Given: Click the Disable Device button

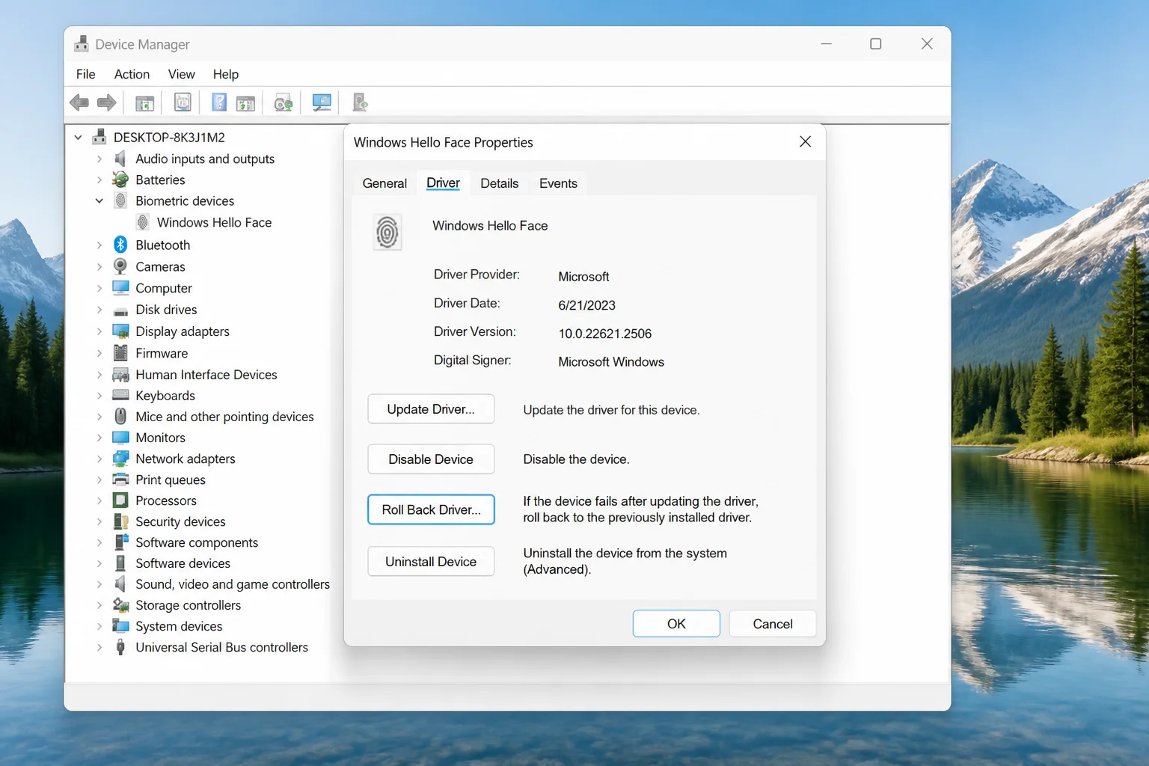Looking at the screenshot, I should [x=431, y=459].
